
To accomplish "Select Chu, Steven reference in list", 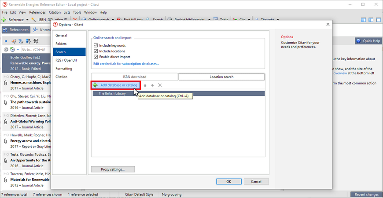I will click(26, 102).
